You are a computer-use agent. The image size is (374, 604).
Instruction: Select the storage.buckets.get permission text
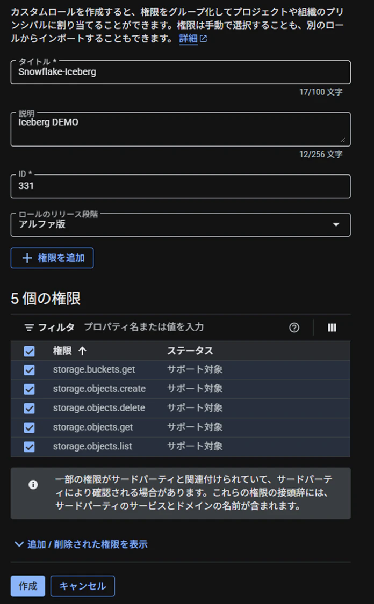coord(94,369)
